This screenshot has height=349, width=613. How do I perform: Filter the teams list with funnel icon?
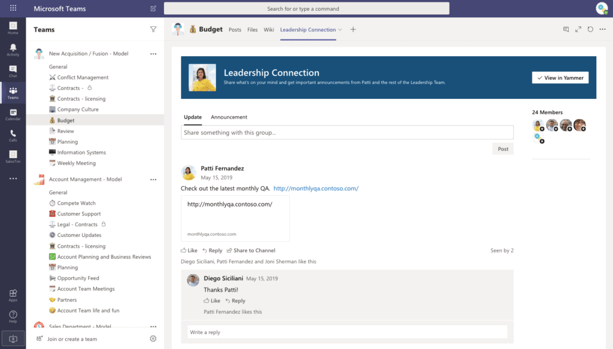[x=153, y=29]
